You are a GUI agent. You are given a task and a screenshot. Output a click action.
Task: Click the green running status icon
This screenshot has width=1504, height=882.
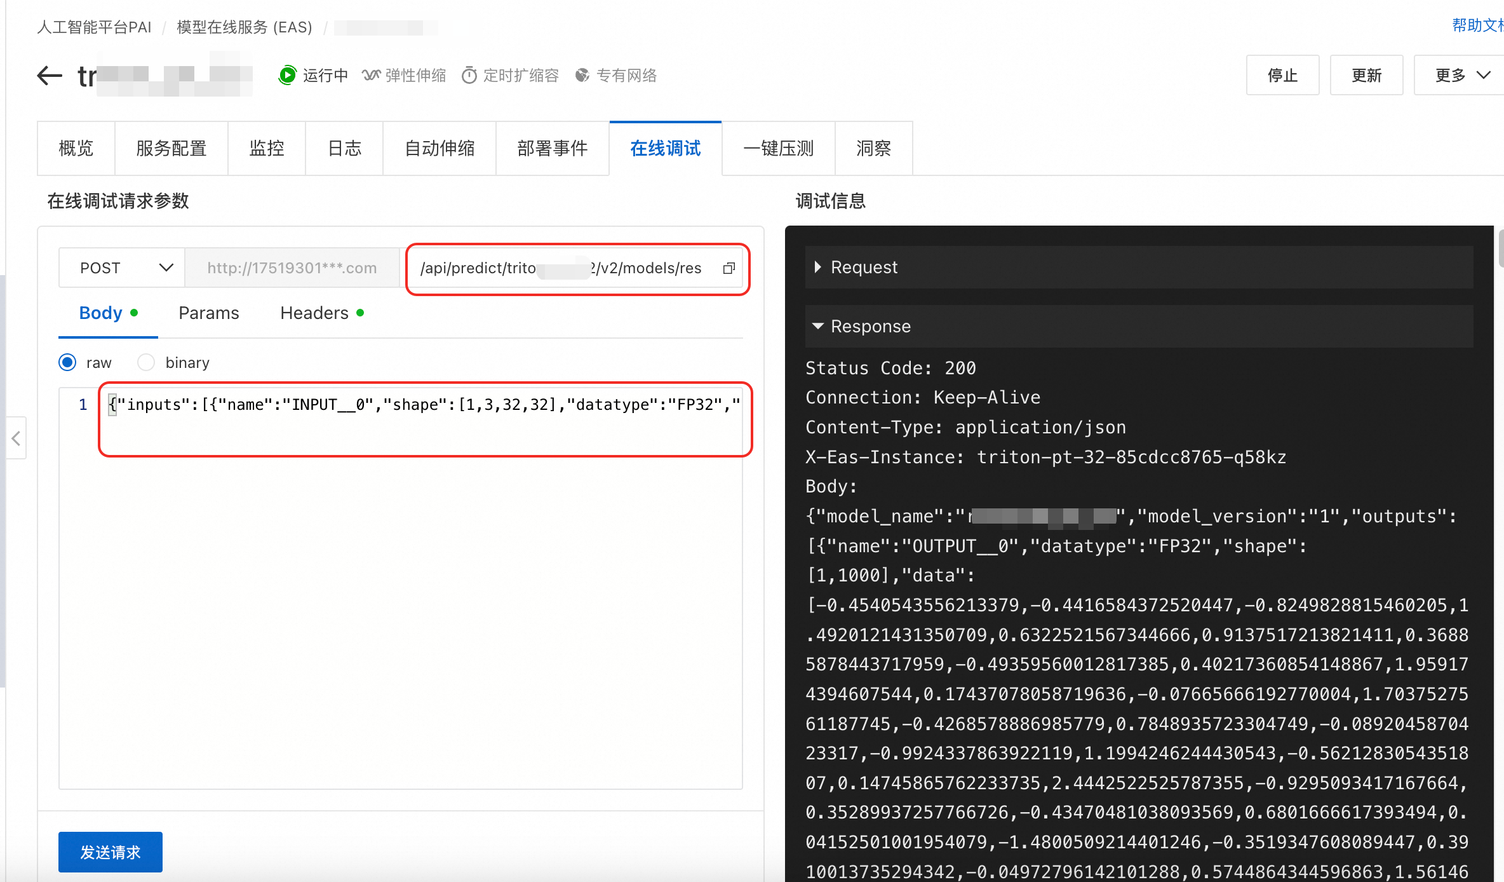pos(287,75)
